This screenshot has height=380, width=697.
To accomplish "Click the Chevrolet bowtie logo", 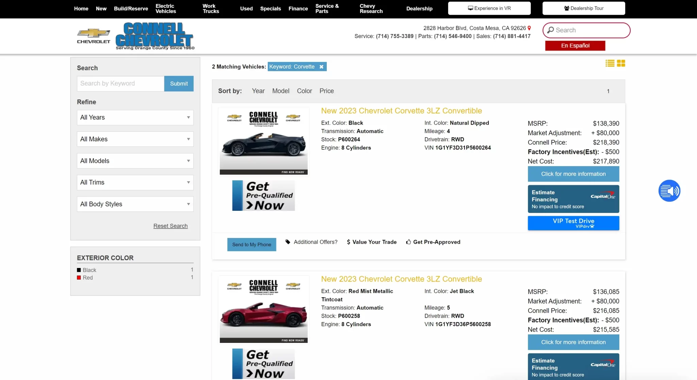I will 94,36.
